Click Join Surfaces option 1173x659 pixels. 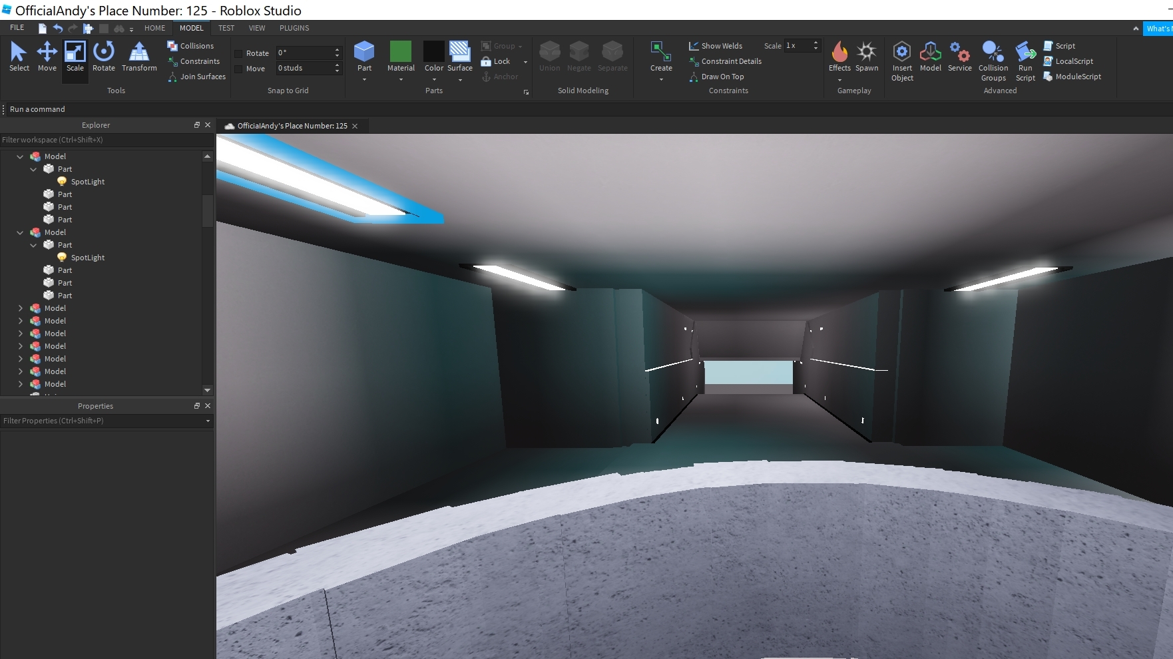tap(196, 77)
